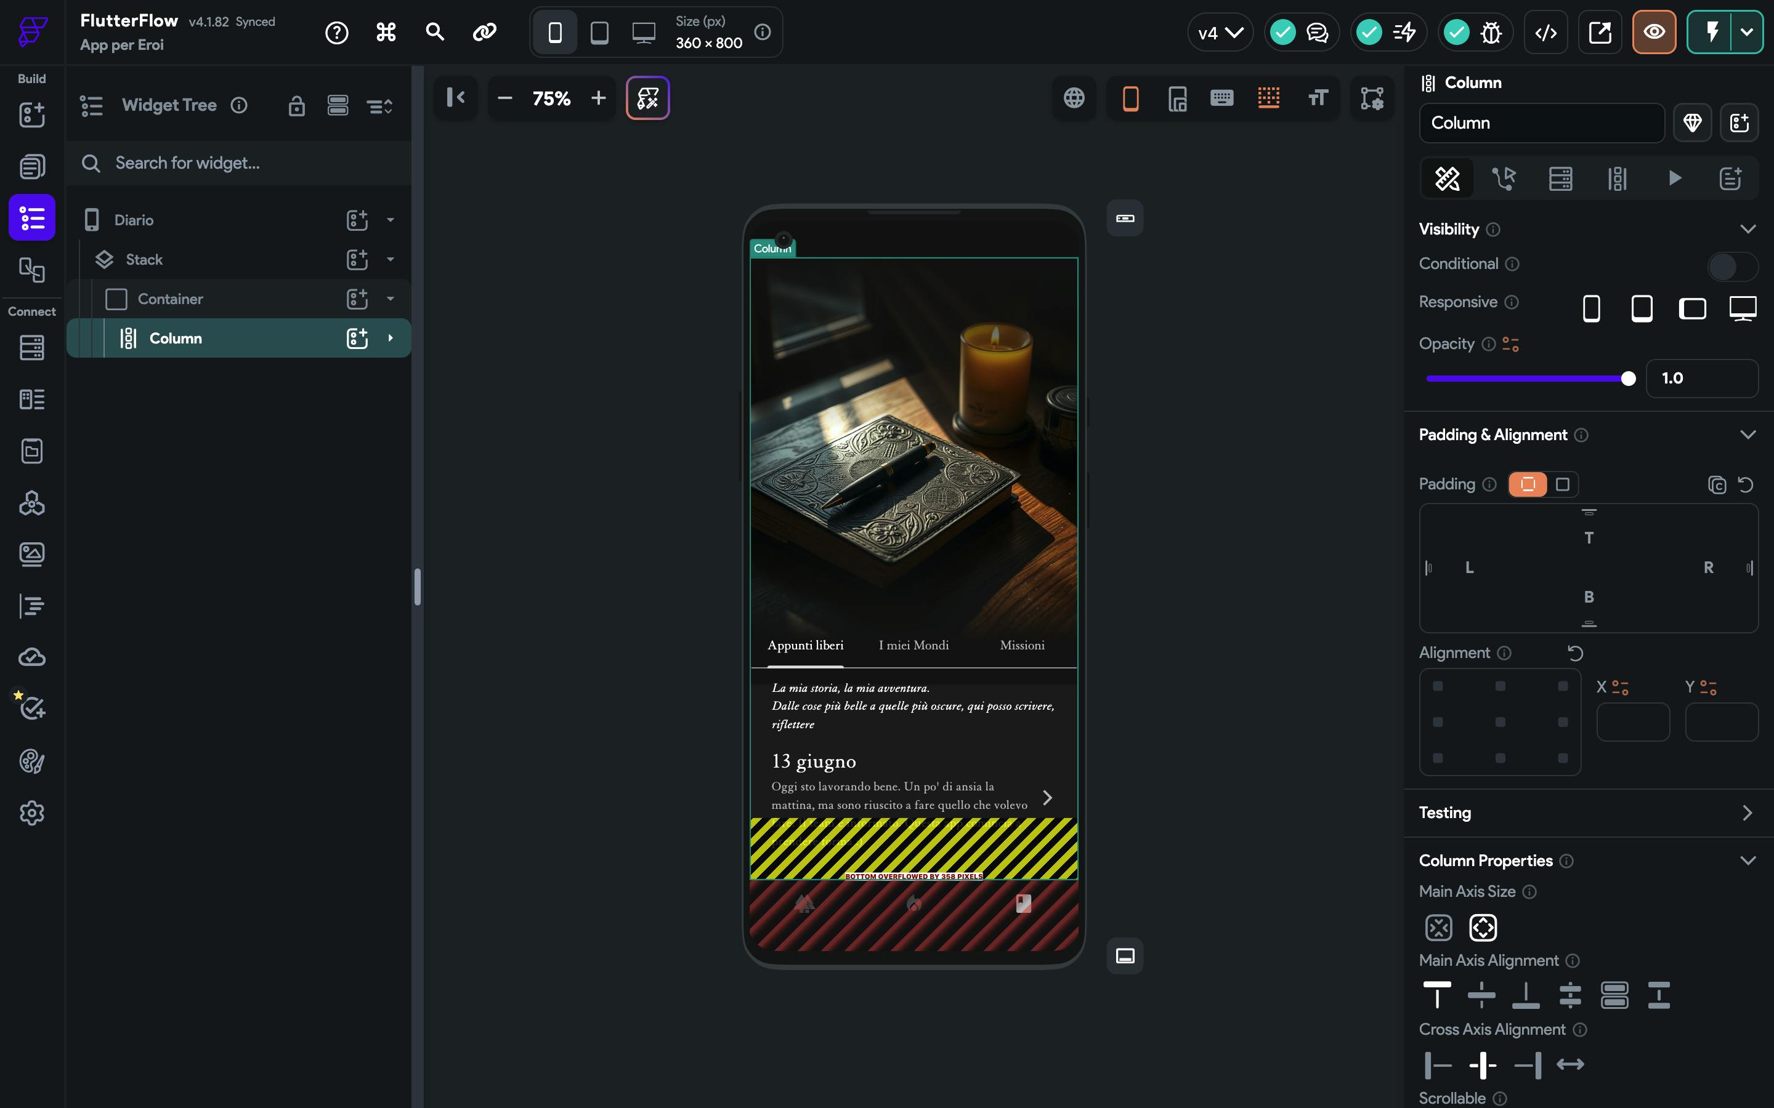Screen dimensions: 1774x1108
Task: Select the 'I miei Mondi' tab on canvas
Action: pyautogui.click(x=913, y=645)
